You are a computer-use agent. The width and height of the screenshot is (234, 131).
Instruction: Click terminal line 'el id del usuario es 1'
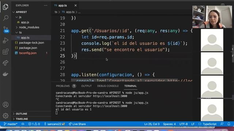[x=73, y=110]
